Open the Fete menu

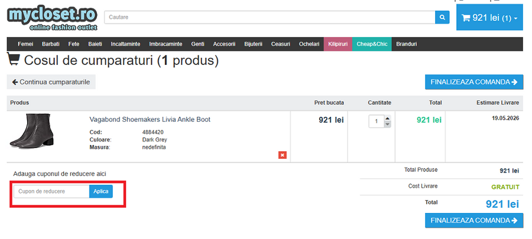coord(74,44)
